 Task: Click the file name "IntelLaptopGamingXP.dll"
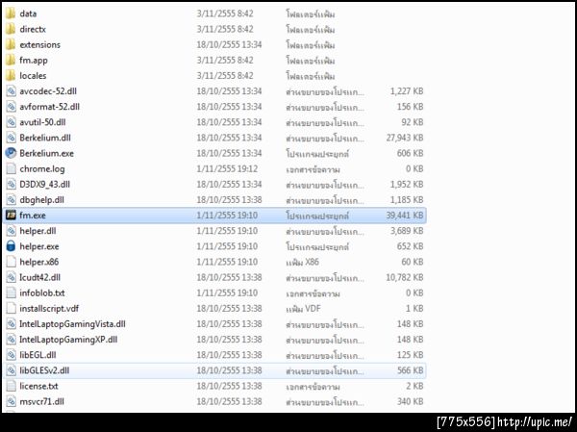pyautogui.click(x=68, y=340)
